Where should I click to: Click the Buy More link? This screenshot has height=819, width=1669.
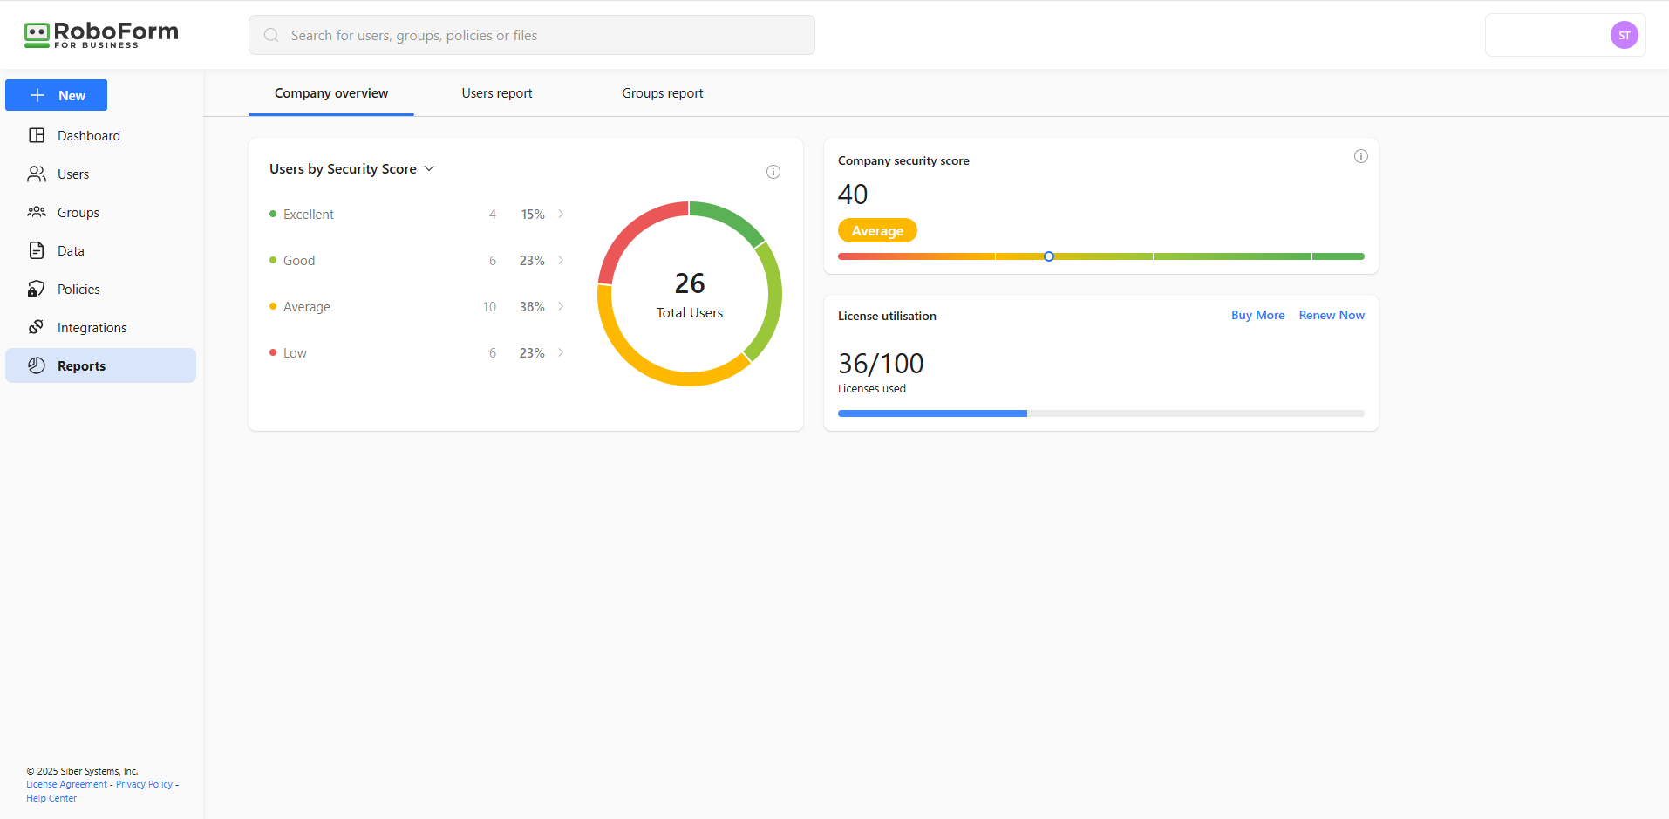pyautogui.click(x=1257, y=315)
